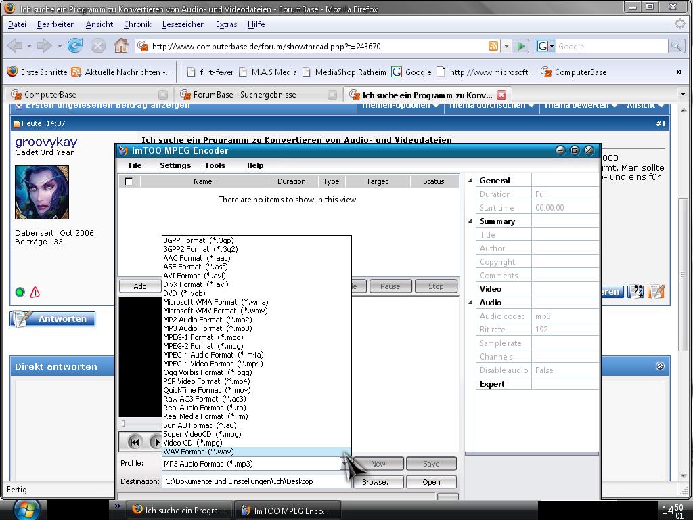Collapse the Summary properties group
693x520 pixels.
coord(470,221)
